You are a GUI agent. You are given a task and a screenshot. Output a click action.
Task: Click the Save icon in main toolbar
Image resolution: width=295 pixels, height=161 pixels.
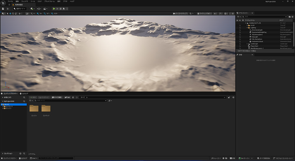pyautogui.click(x=3, y=9)
